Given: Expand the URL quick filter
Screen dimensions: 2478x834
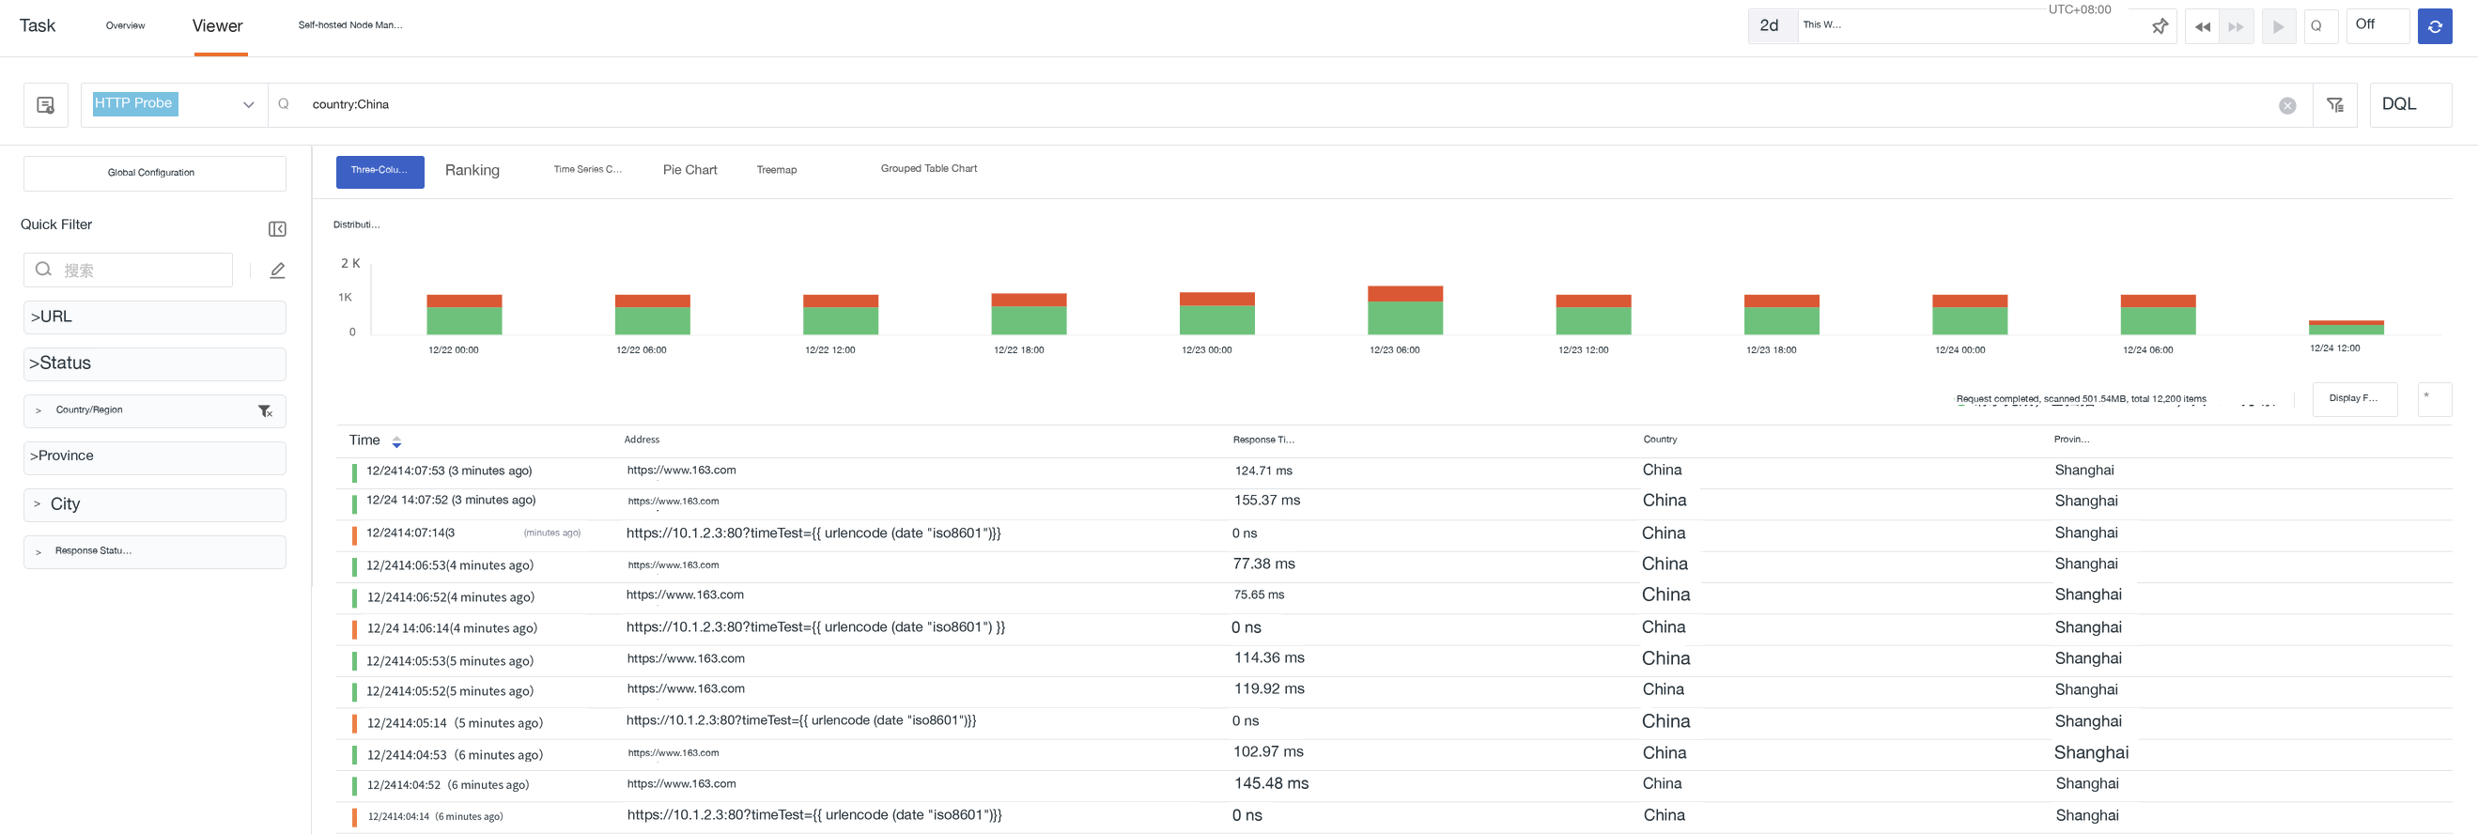Looking at the screenshot, I should tap(154, 317).
